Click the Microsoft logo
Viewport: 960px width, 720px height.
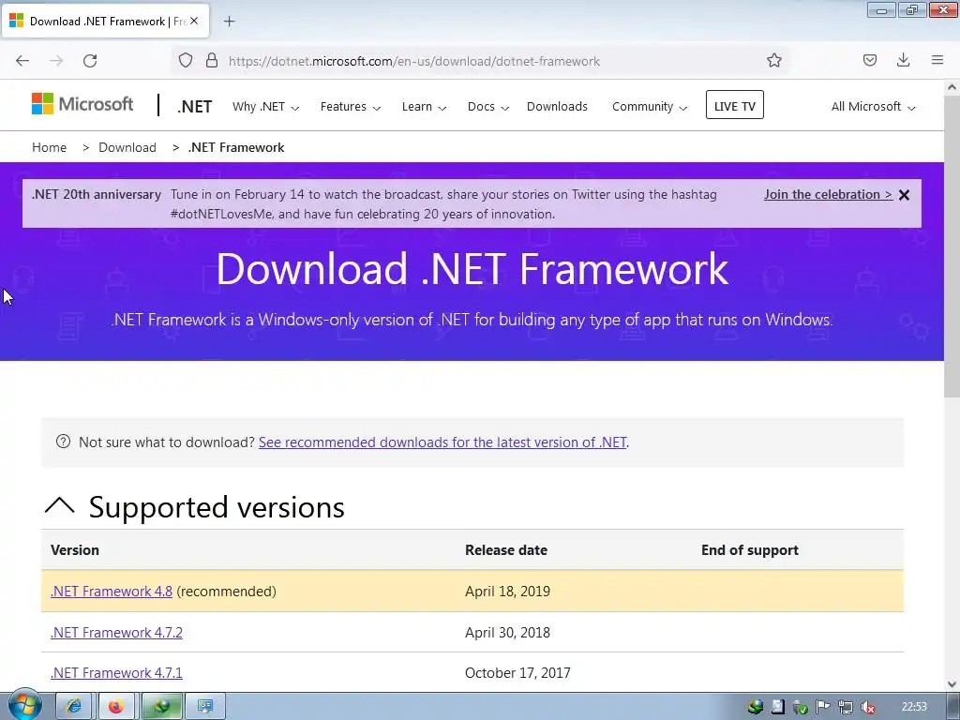click(x=82, y=104)
